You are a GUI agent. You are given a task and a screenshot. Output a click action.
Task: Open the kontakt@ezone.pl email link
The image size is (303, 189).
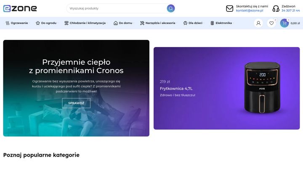(x=250, y=10)
